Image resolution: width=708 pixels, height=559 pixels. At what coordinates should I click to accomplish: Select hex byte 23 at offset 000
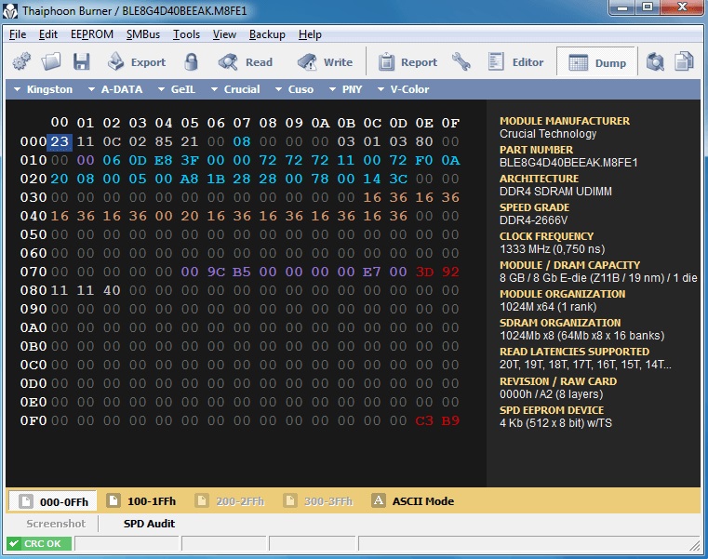pyautogui.click(x=60, y=141)
